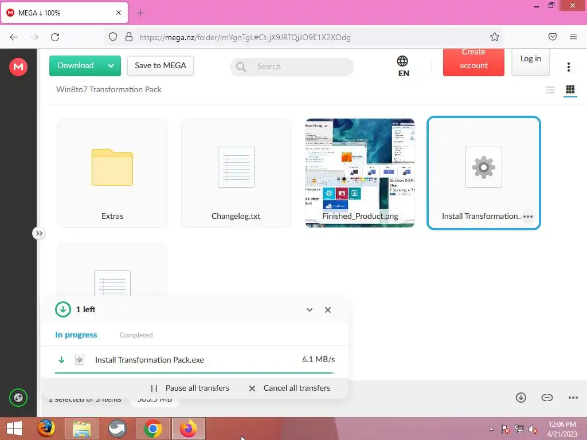Click the tracking protection shield icon

pos(113,37)
